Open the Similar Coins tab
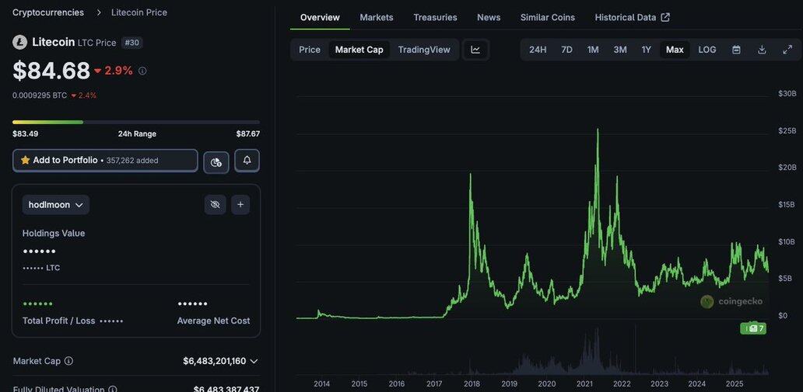The width and height of the screenshot is (803, 392). [x=548, y=17]
